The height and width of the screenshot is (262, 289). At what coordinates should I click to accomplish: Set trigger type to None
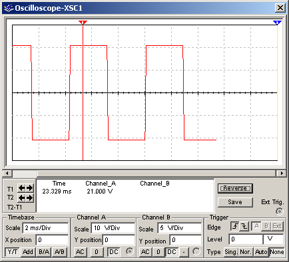[277, 252]
